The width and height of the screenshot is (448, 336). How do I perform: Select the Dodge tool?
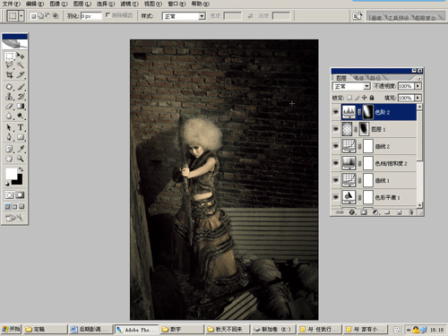pos(21,116)
